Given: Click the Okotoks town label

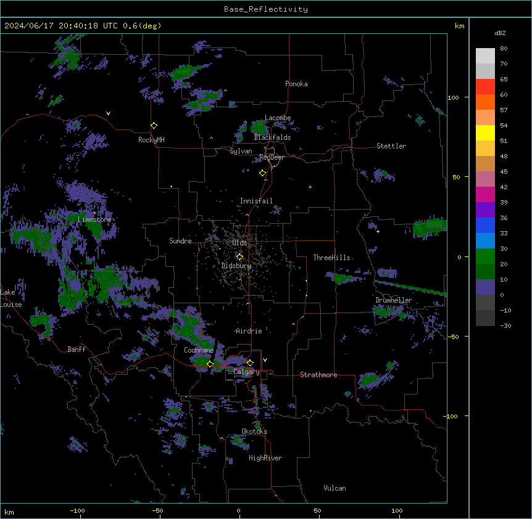Looking at the screenshot, I should coord(254,431).
